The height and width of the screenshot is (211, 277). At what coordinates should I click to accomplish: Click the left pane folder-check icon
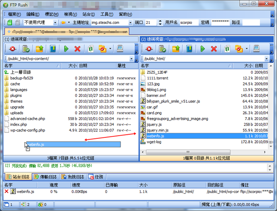102,49
